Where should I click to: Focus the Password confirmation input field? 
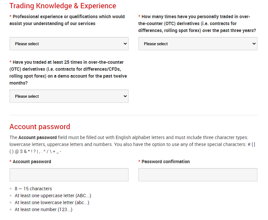198,175
